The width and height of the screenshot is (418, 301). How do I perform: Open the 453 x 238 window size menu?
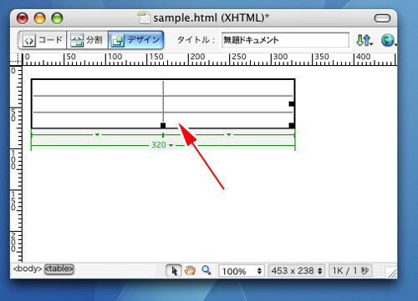click(297, 271)
